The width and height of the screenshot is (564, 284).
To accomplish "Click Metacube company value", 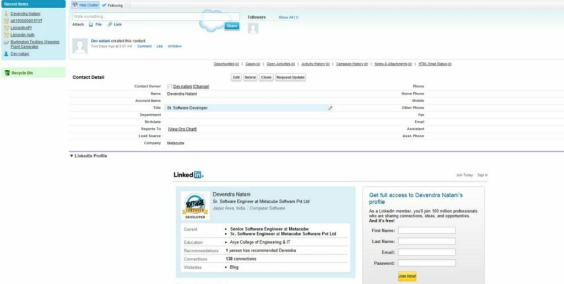I will 176,143.
